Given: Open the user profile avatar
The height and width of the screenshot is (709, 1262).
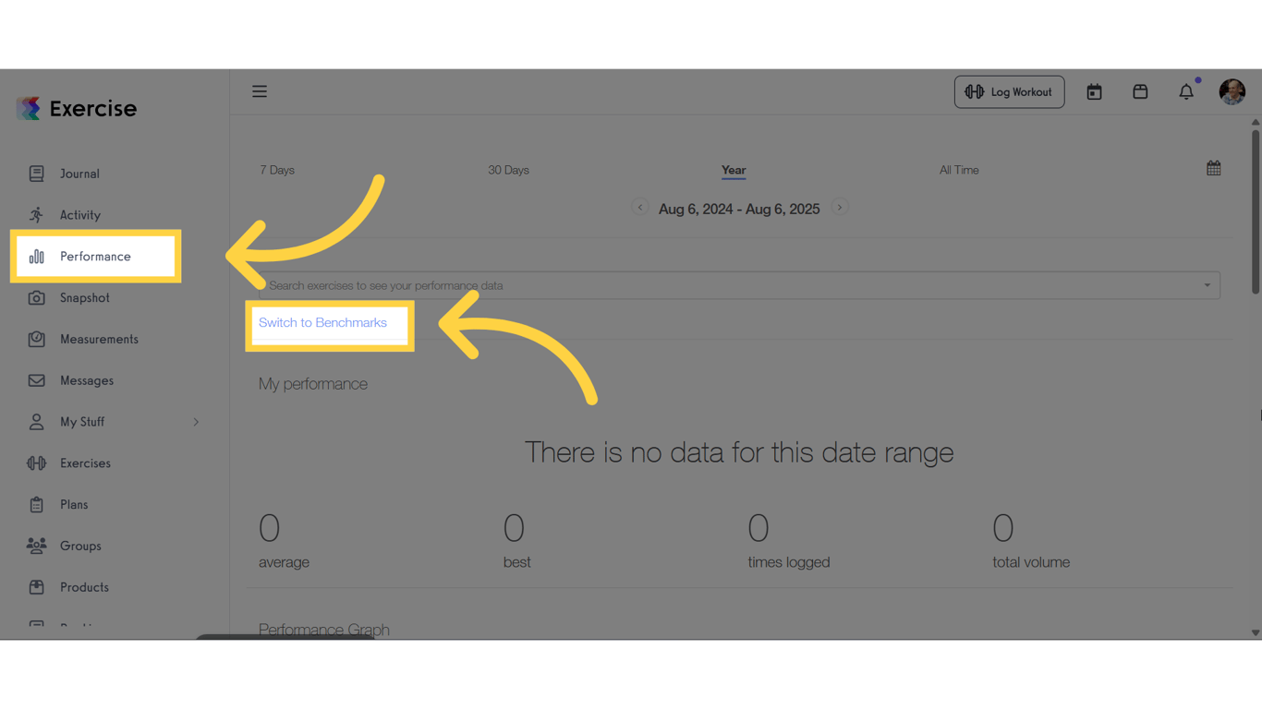Looking at the screenshot, I should 1232,91.
